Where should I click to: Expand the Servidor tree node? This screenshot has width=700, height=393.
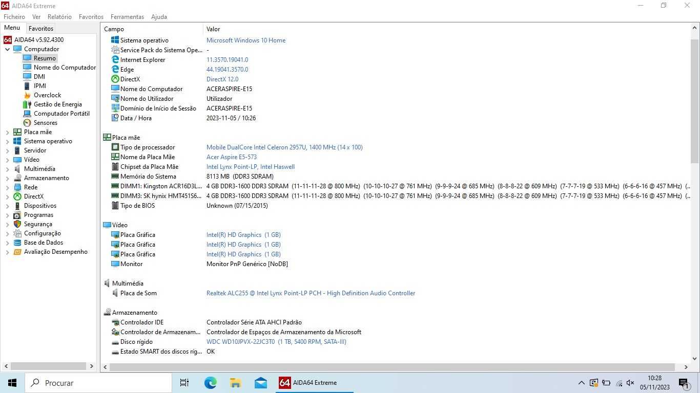[8, 150]
